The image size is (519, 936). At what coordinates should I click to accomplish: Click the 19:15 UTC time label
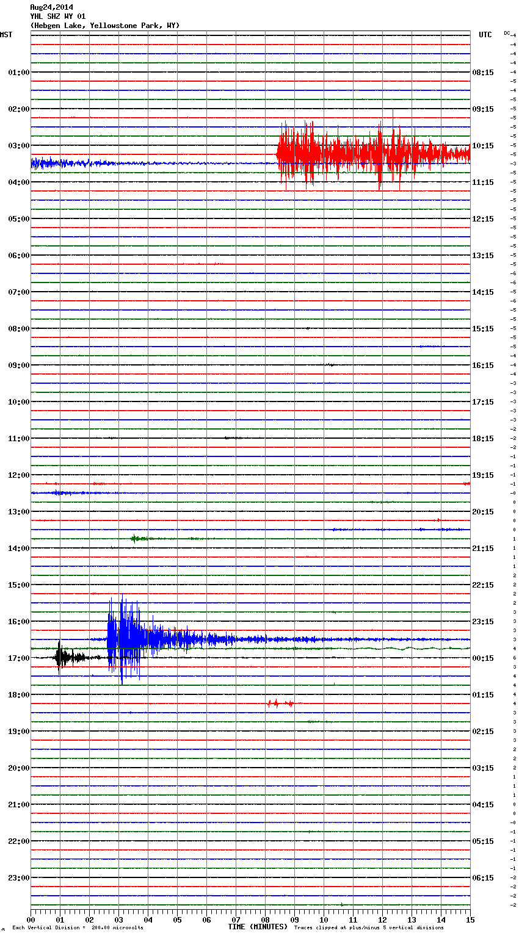point(483,475)
